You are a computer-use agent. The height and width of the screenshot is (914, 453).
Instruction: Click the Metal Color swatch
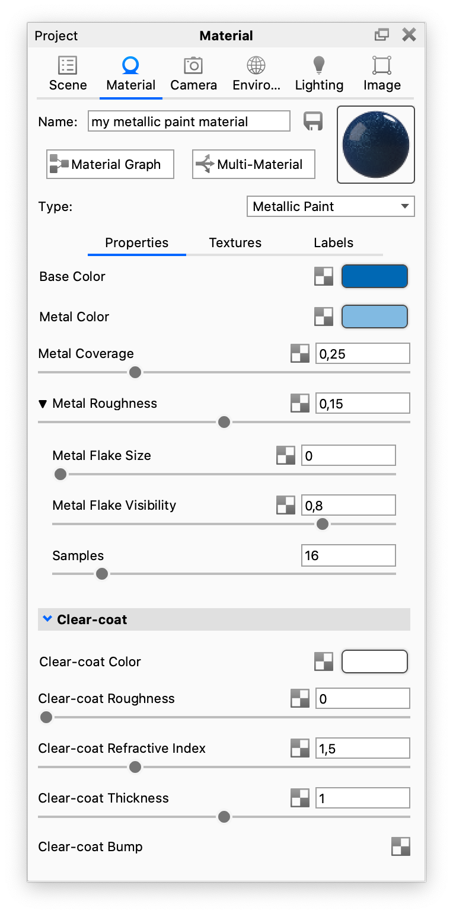[x=374, y=317]
